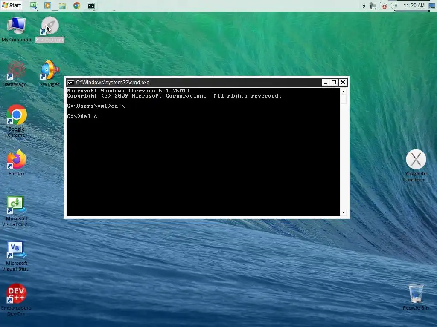Select the Google Chrome desktop shortcut
Viewport: 437px width, 327px height.
[x=17, y=121]
